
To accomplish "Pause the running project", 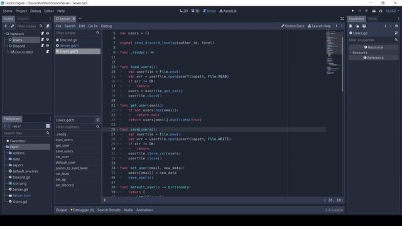I will (360, 11).
